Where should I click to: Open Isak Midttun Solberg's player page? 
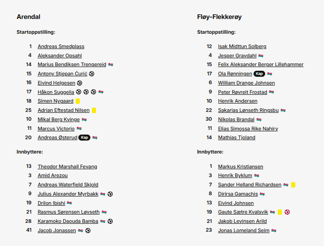click(x=242, y=47)
